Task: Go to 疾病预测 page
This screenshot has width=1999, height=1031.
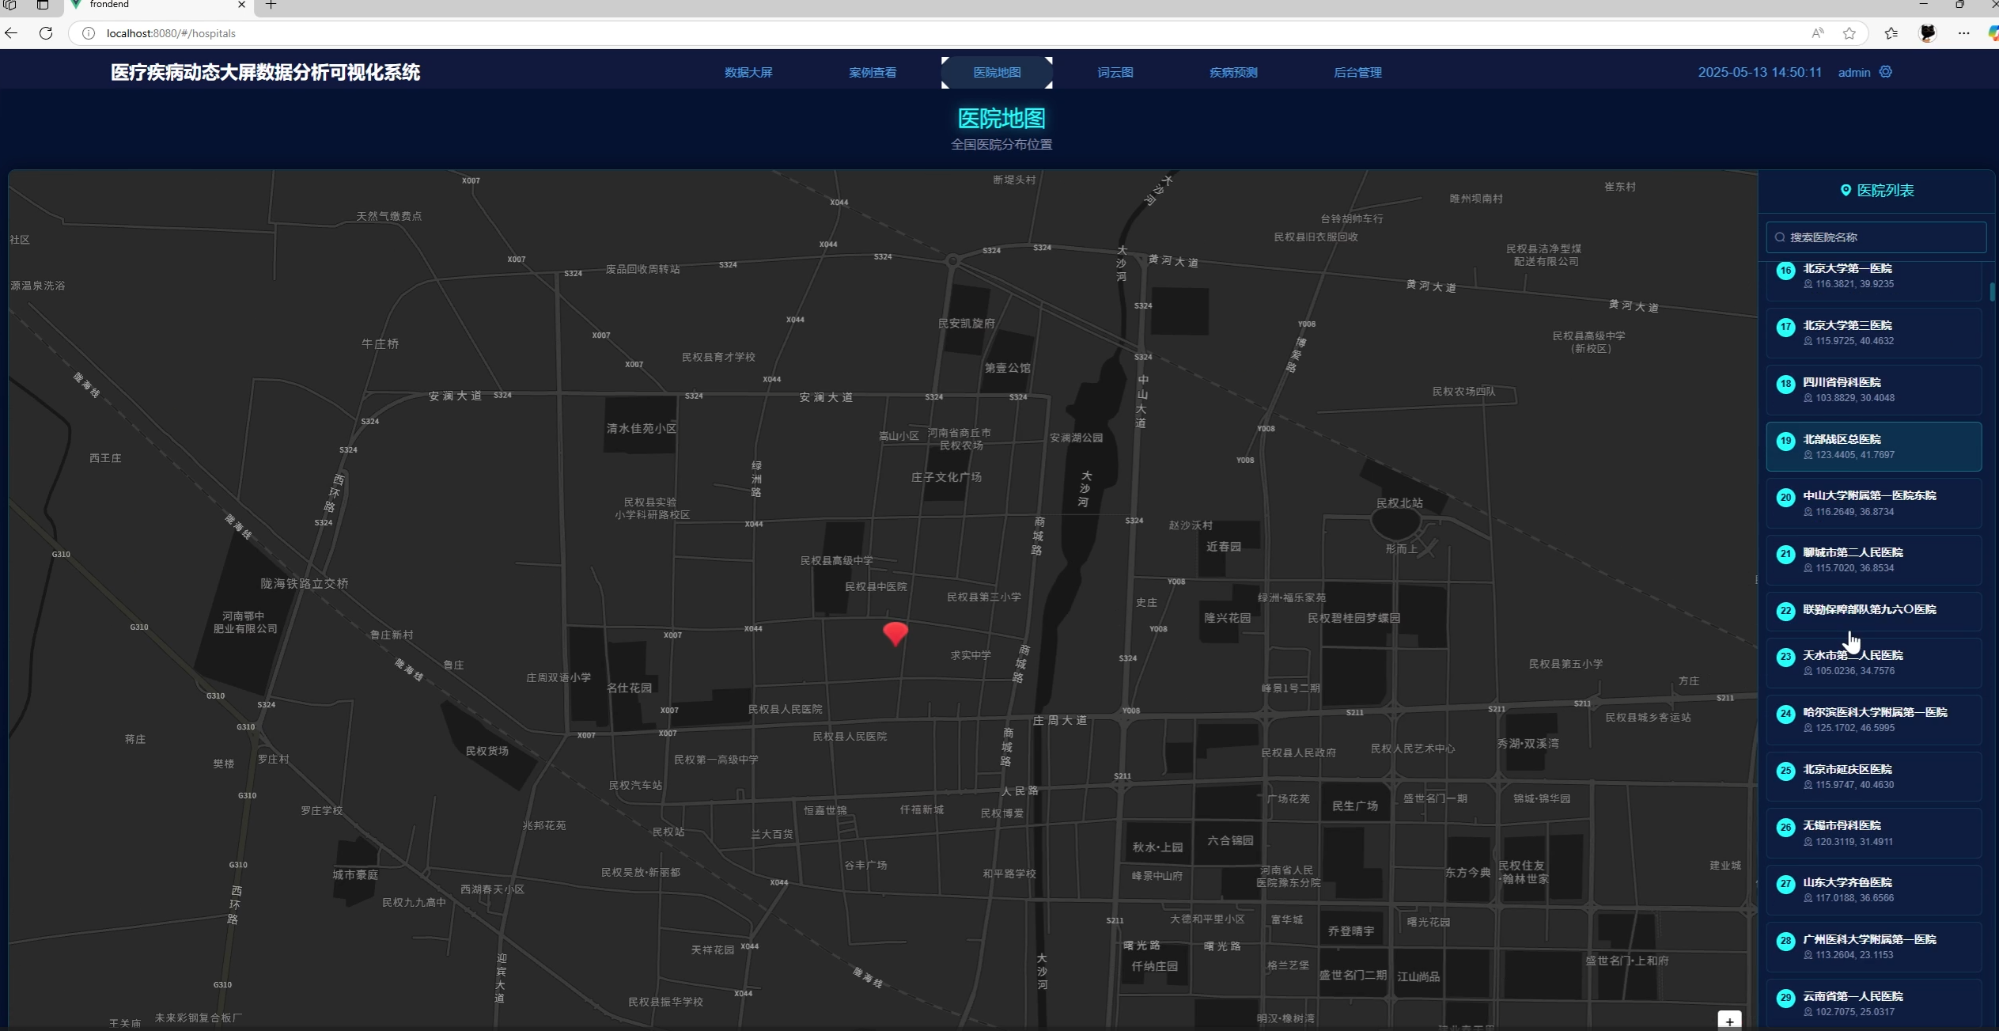Action: coord(1233,72)
